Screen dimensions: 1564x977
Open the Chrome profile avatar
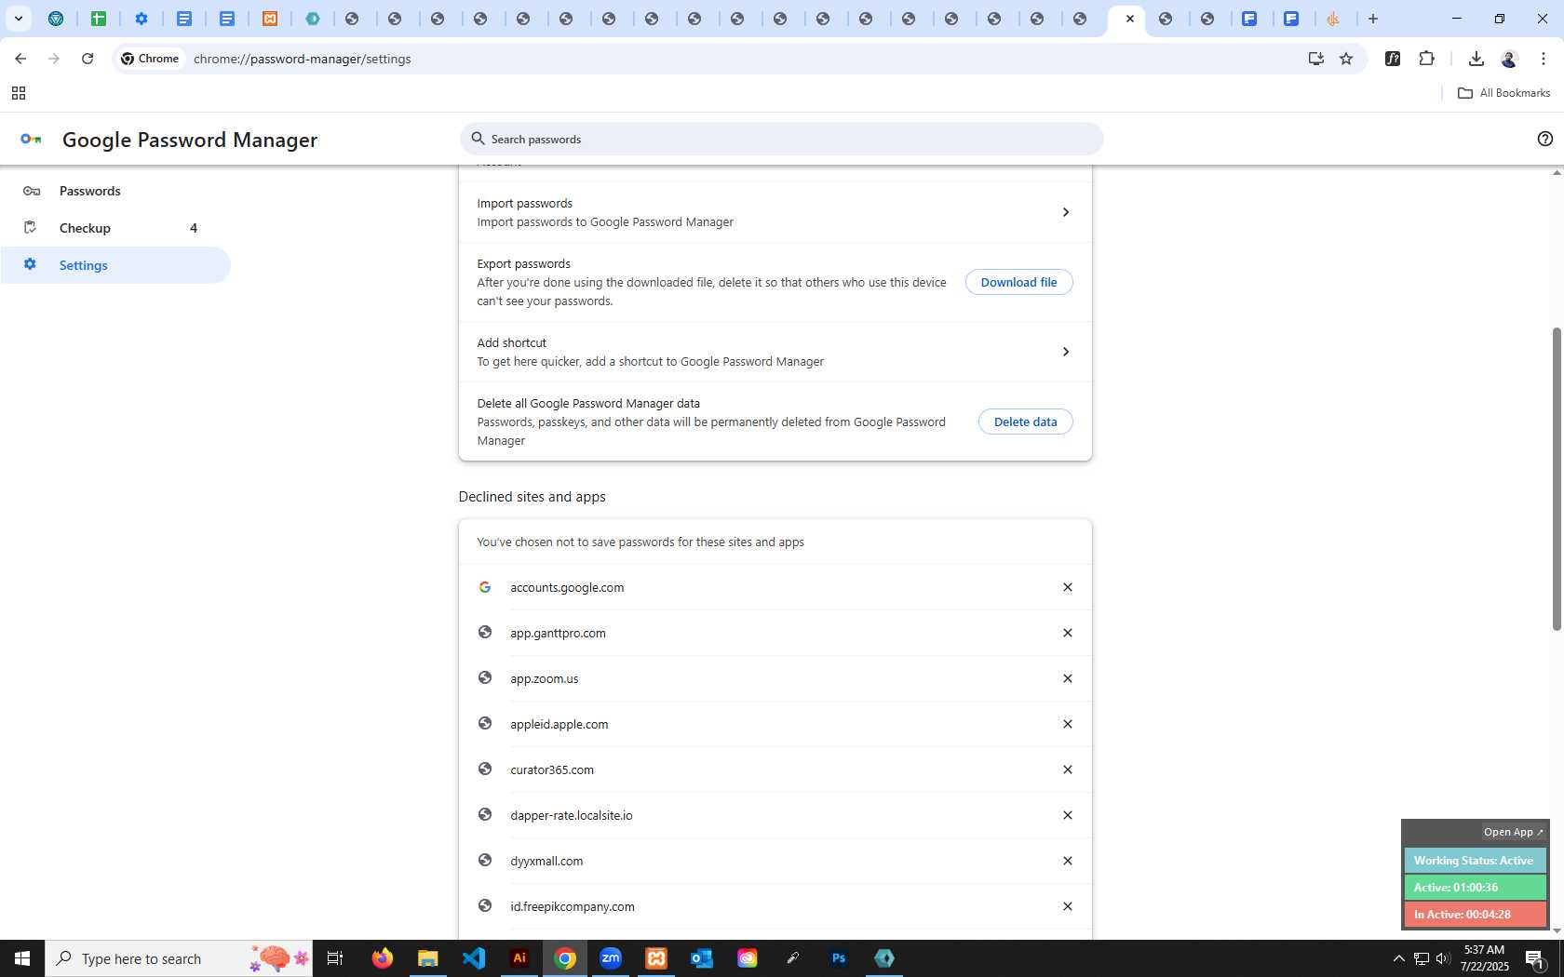click(1509, 59)
